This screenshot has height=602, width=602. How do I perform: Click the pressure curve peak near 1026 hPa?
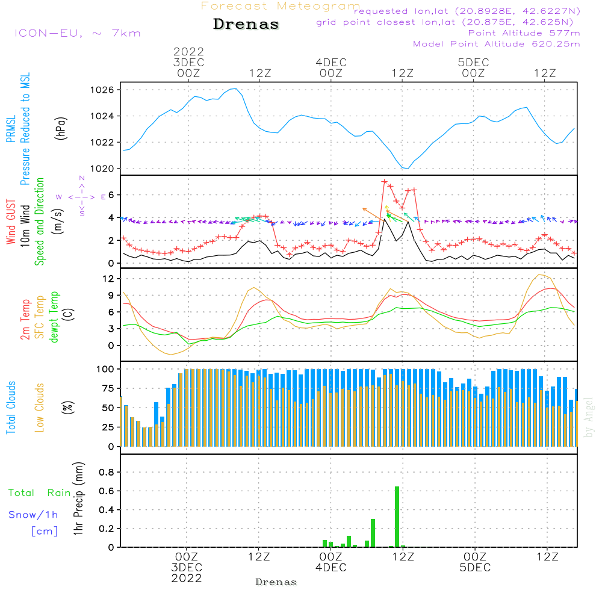pyautogui.click(x=234, y=89)
